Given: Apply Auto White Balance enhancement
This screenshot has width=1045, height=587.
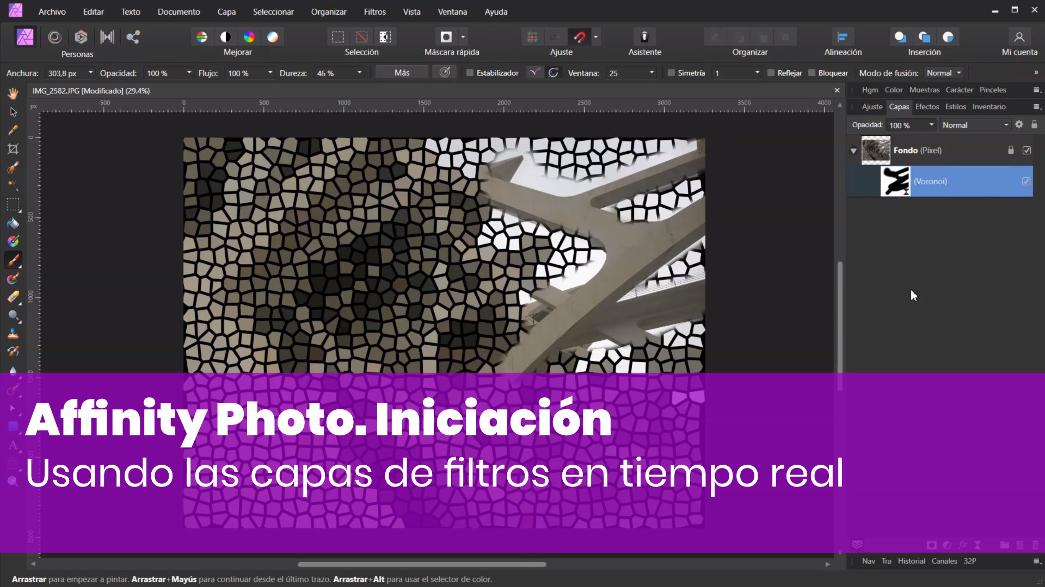Looking at the screenshot, I should pyautogui.click(x=273, y=37).
